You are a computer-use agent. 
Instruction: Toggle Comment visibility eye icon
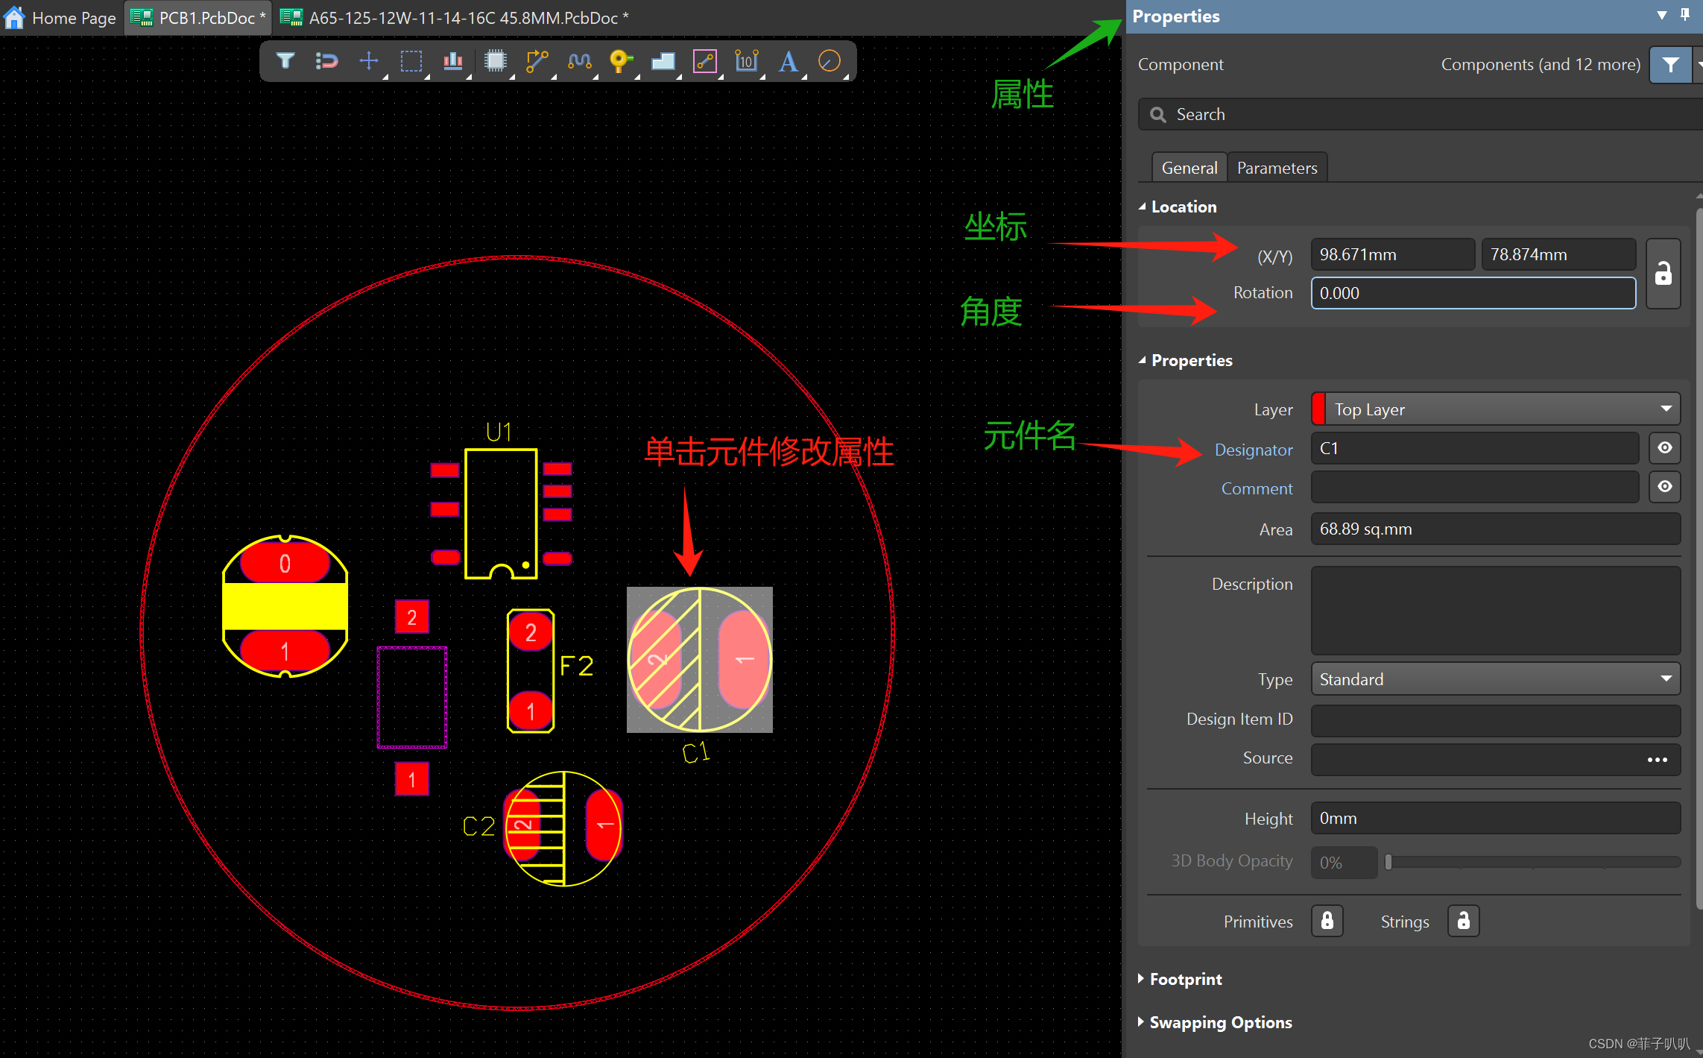pos(1664,487)
